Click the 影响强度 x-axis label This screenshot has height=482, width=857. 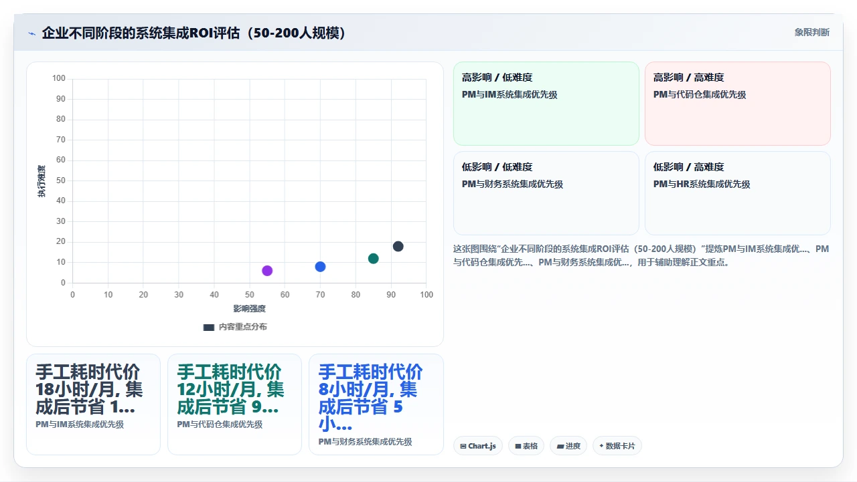coord(249,308)
